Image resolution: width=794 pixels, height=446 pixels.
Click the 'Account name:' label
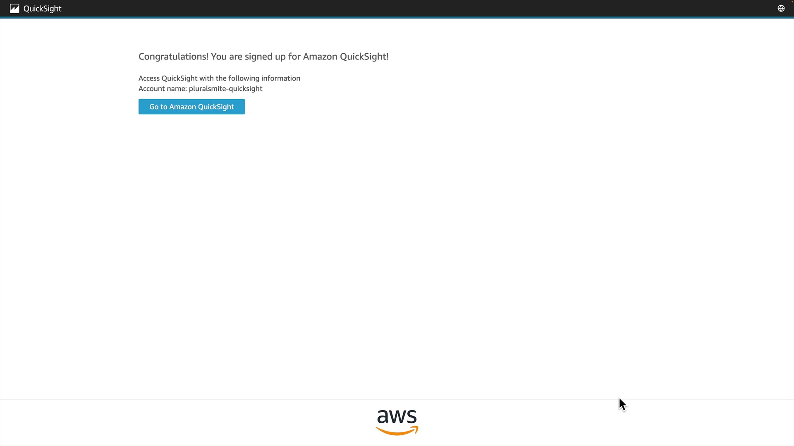pos(163,88)
